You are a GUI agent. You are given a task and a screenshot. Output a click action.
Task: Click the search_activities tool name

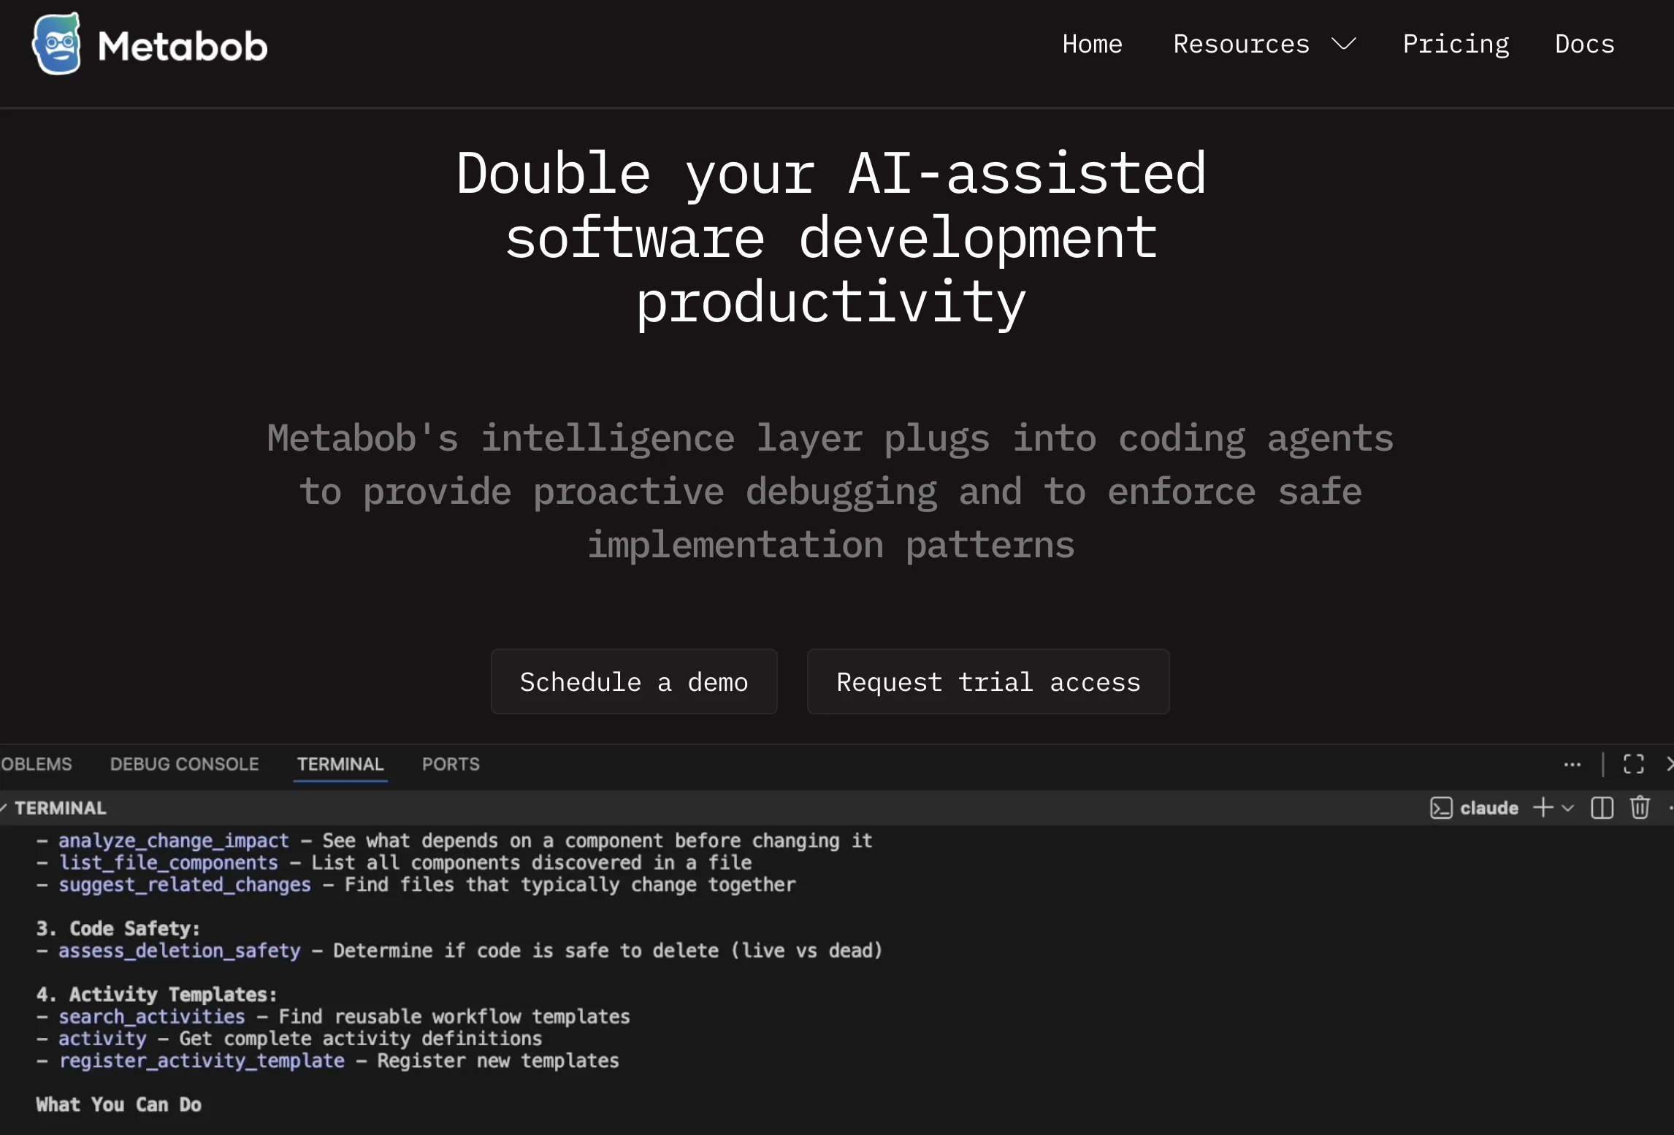[x=151, y=1017]
